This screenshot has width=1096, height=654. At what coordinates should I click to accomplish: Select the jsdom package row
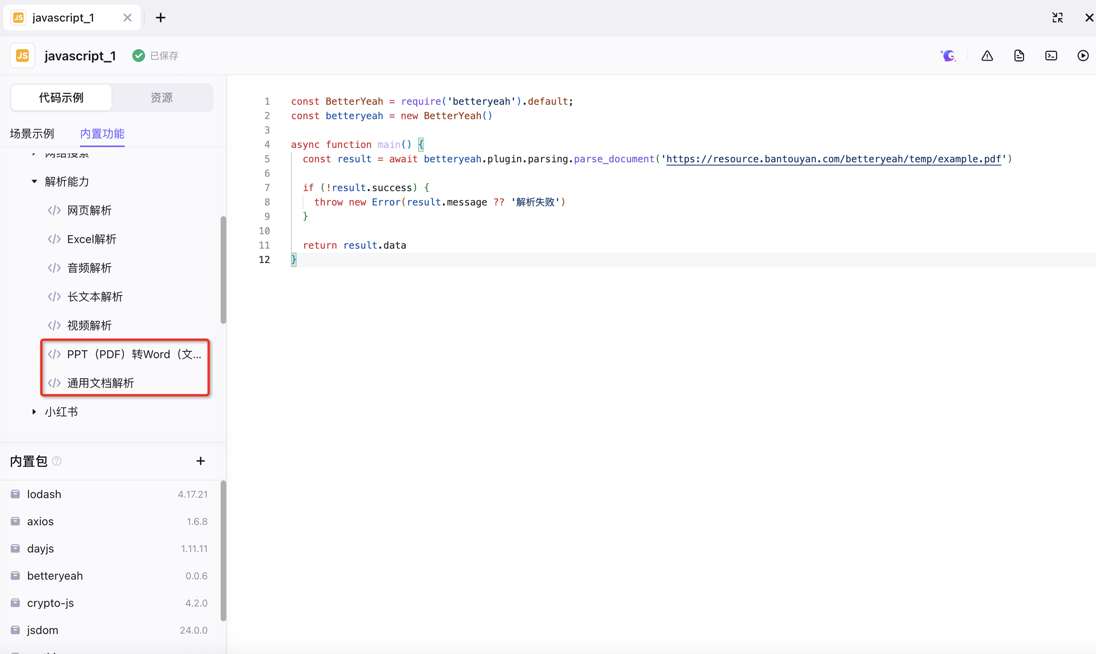coord(109,630)
